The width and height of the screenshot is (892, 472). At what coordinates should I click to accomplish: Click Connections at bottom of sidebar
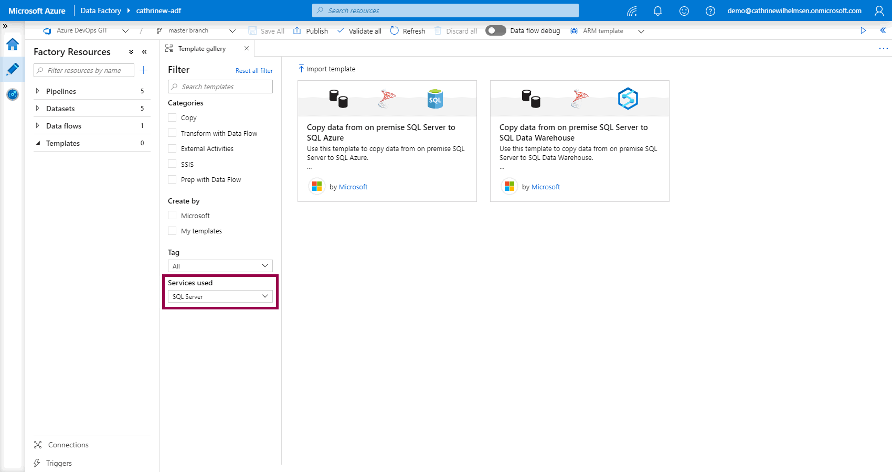tap(68, 445)
